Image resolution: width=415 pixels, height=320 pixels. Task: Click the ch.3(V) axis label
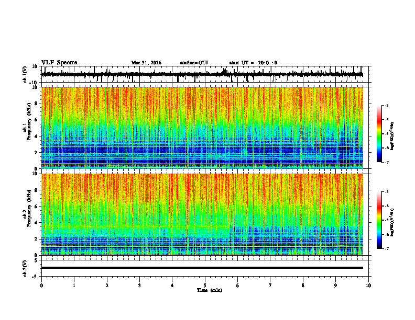[25, 268]
